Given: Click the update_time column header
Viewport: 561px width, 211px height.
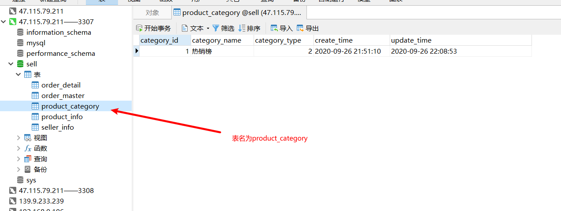Looking at the screenshot, I should (x=461, y=40).
